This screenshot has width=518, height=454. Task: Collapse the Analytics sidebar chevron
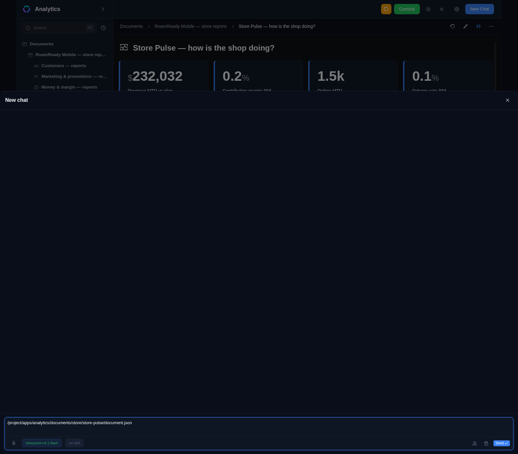point(103,9)
